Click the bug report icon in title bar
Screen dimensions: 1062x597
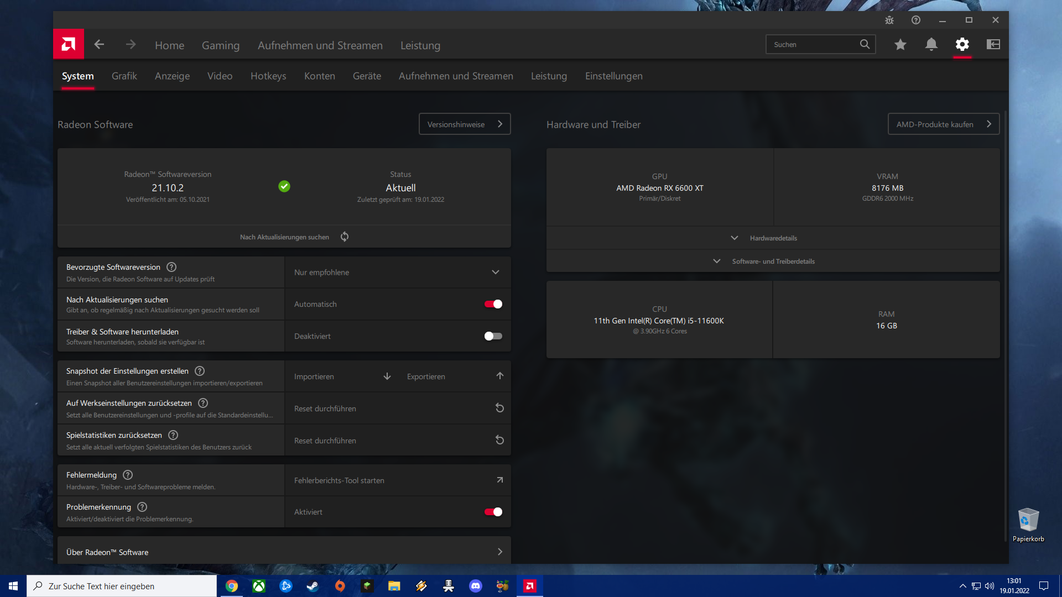pos(889,20)
